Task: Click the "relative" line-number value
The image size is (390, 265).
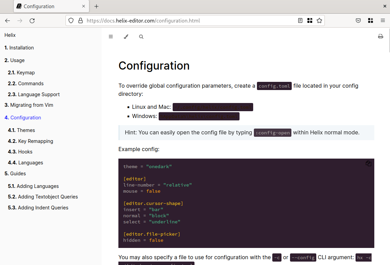Action: pos(177,185)
